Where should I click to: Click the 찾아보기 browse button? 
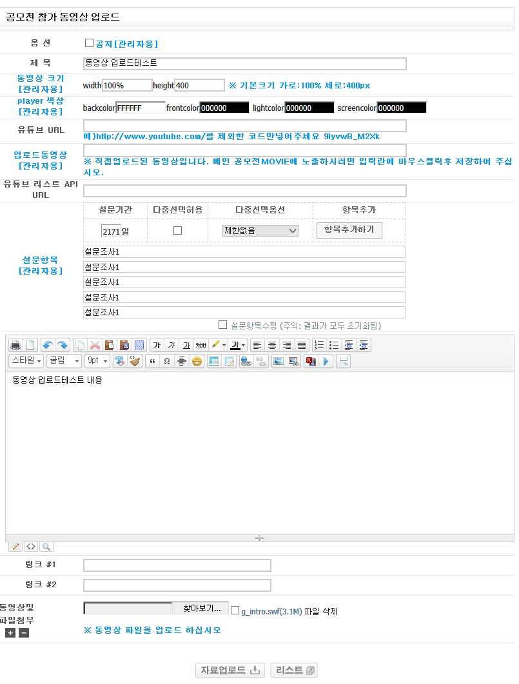tap(202, 608)
